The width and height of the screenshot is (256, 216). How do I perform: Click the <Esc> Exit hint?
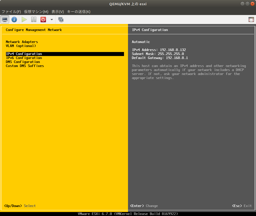(242, 206)
